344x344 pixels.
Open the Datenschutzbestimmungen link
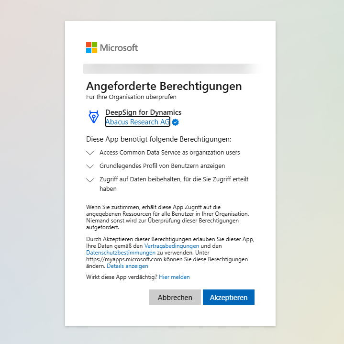coord(121,253)
